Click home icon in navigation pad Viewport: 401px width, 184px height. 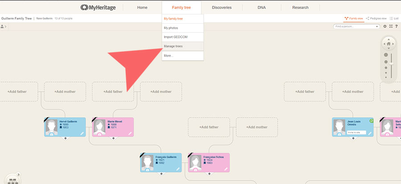click(x=389, y=44)
